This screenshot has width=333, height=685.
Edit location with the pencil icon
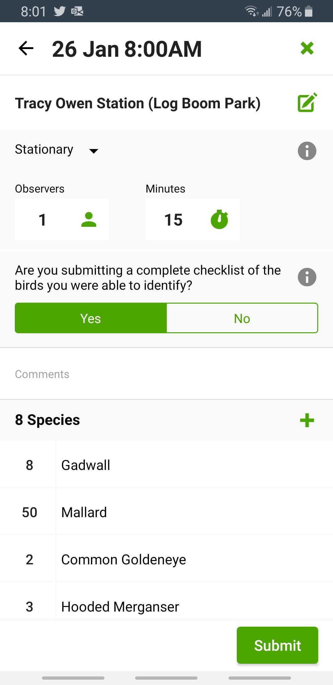tap(307, 102)
